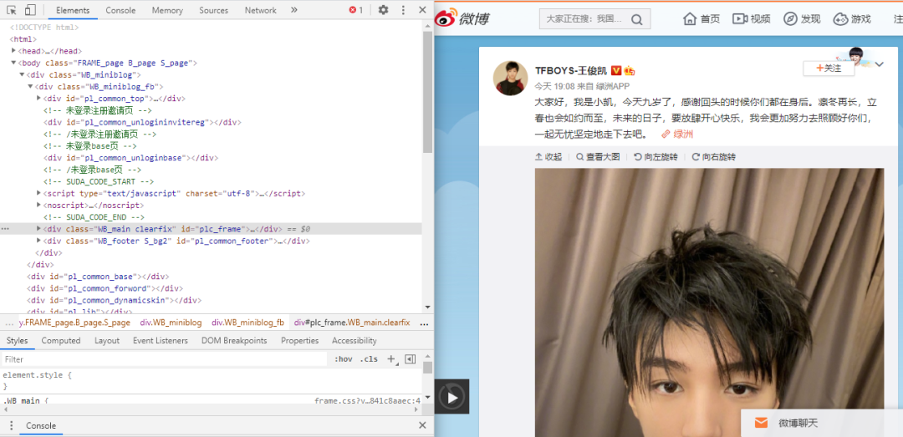Viewport: 903px width, 437px height.
Task: Switch to the Memory tab
Action: [167, 10]
